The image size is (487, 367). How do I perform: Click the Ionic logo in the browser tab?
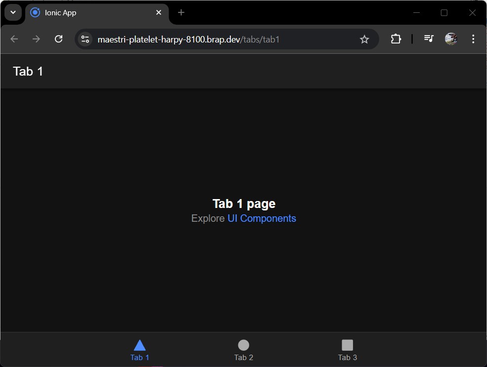[x=35, y=12]
